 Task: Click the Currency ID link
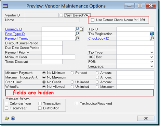14,29
